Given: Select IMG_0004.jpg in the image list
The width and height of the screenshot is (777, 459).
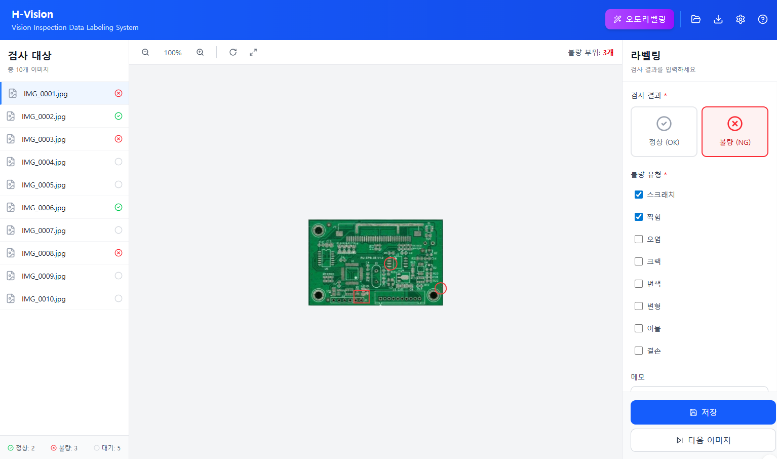Looking at the screenshot, I should (x=44, y=162).
